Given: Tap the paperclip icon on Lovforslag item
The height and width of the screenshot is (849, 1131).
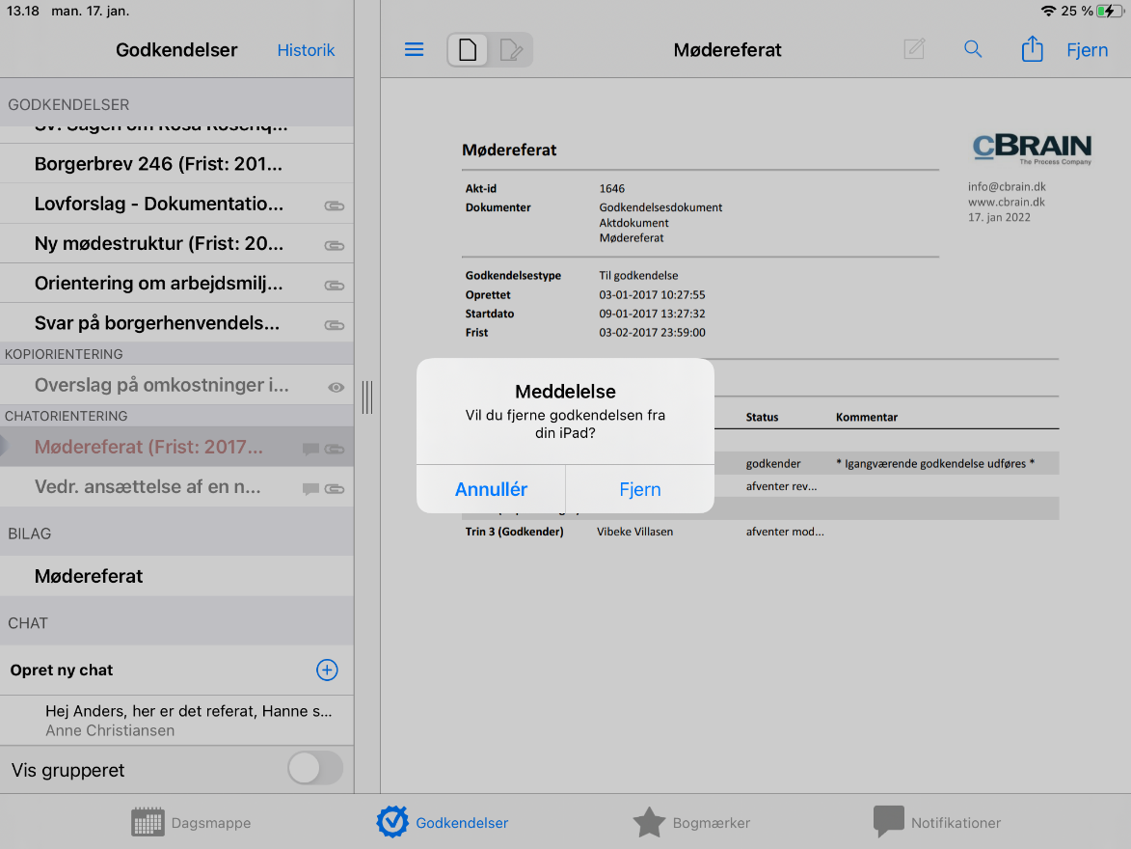Looking at the screenshot, I should [335, 205].
